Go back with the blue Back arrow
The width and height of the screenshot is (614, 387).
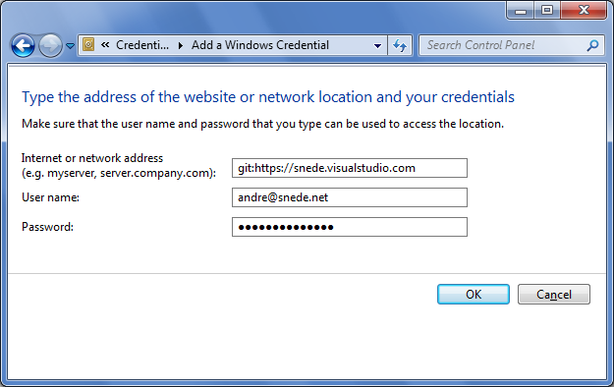point(23,45)
